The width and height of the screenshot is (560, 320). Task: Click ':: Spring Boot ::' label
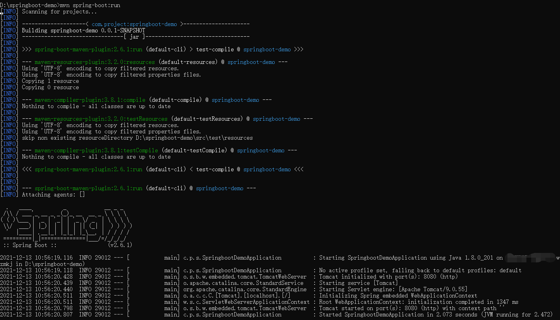(30, 245)
